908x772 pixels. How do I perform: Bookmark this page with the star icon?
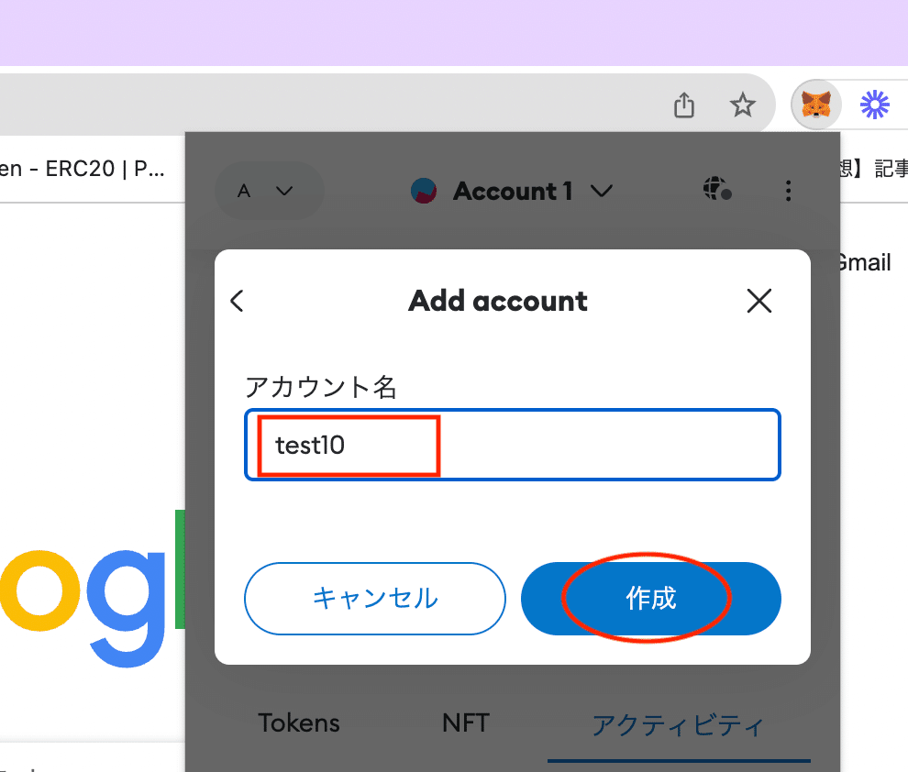742,105
